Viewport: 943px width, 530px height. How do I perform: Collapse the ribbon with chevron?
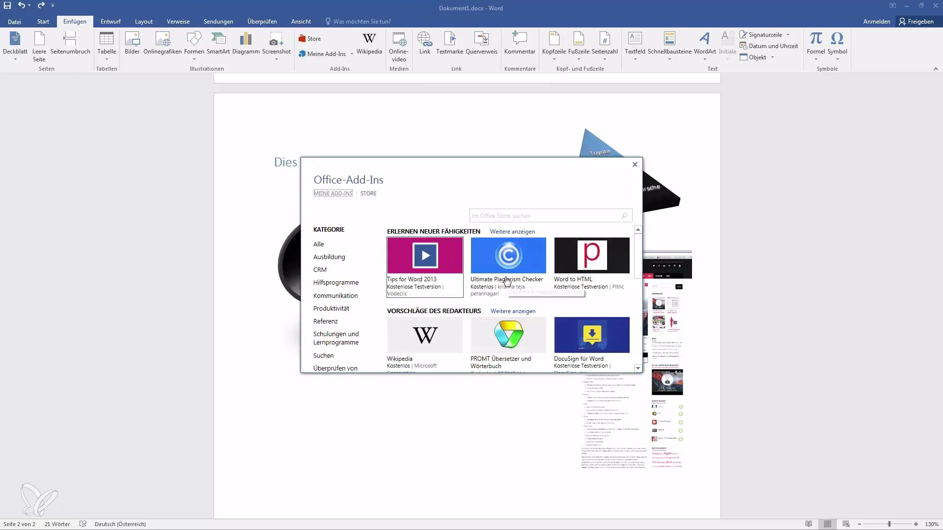point(936,69)
